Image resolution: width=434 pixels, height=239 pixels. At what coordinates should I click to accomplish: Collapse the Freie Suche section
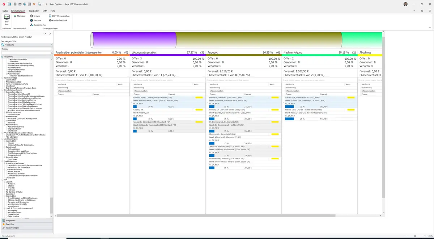pos(51,45)
